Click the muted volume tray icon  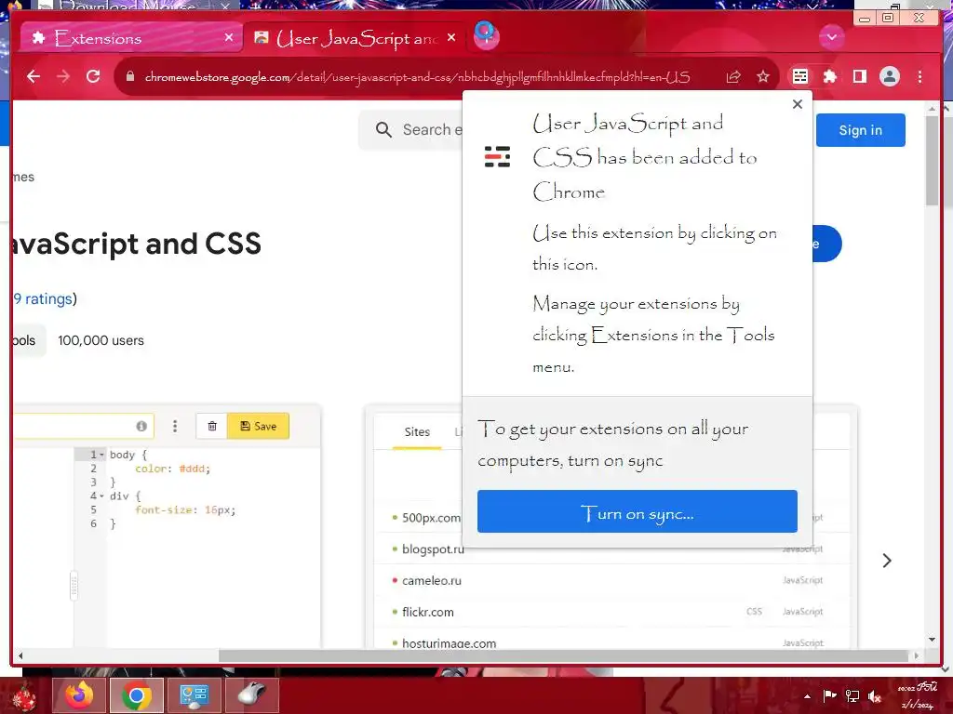coord(875,696)
